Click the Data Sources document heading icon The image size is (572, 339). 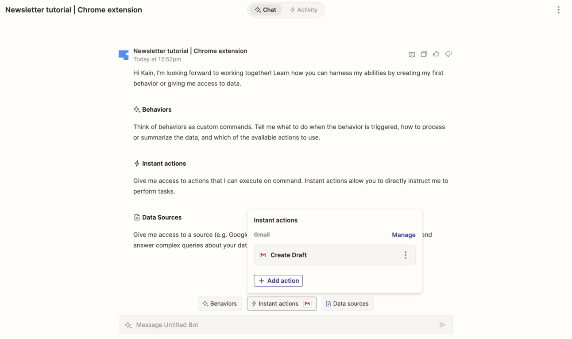(x=137, y=217)
